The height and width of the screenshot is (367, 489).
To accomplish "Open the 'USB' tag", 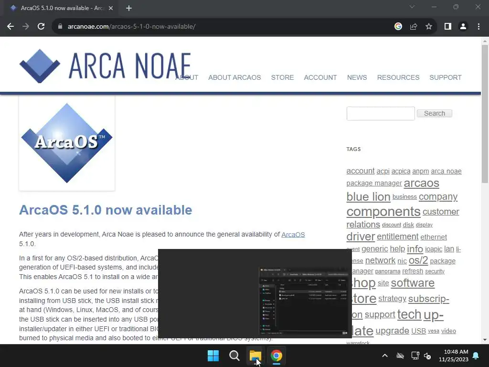I will (418, 331).
